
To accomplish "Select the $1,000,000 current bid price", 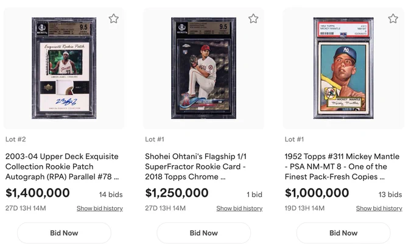I will point(317,193).
